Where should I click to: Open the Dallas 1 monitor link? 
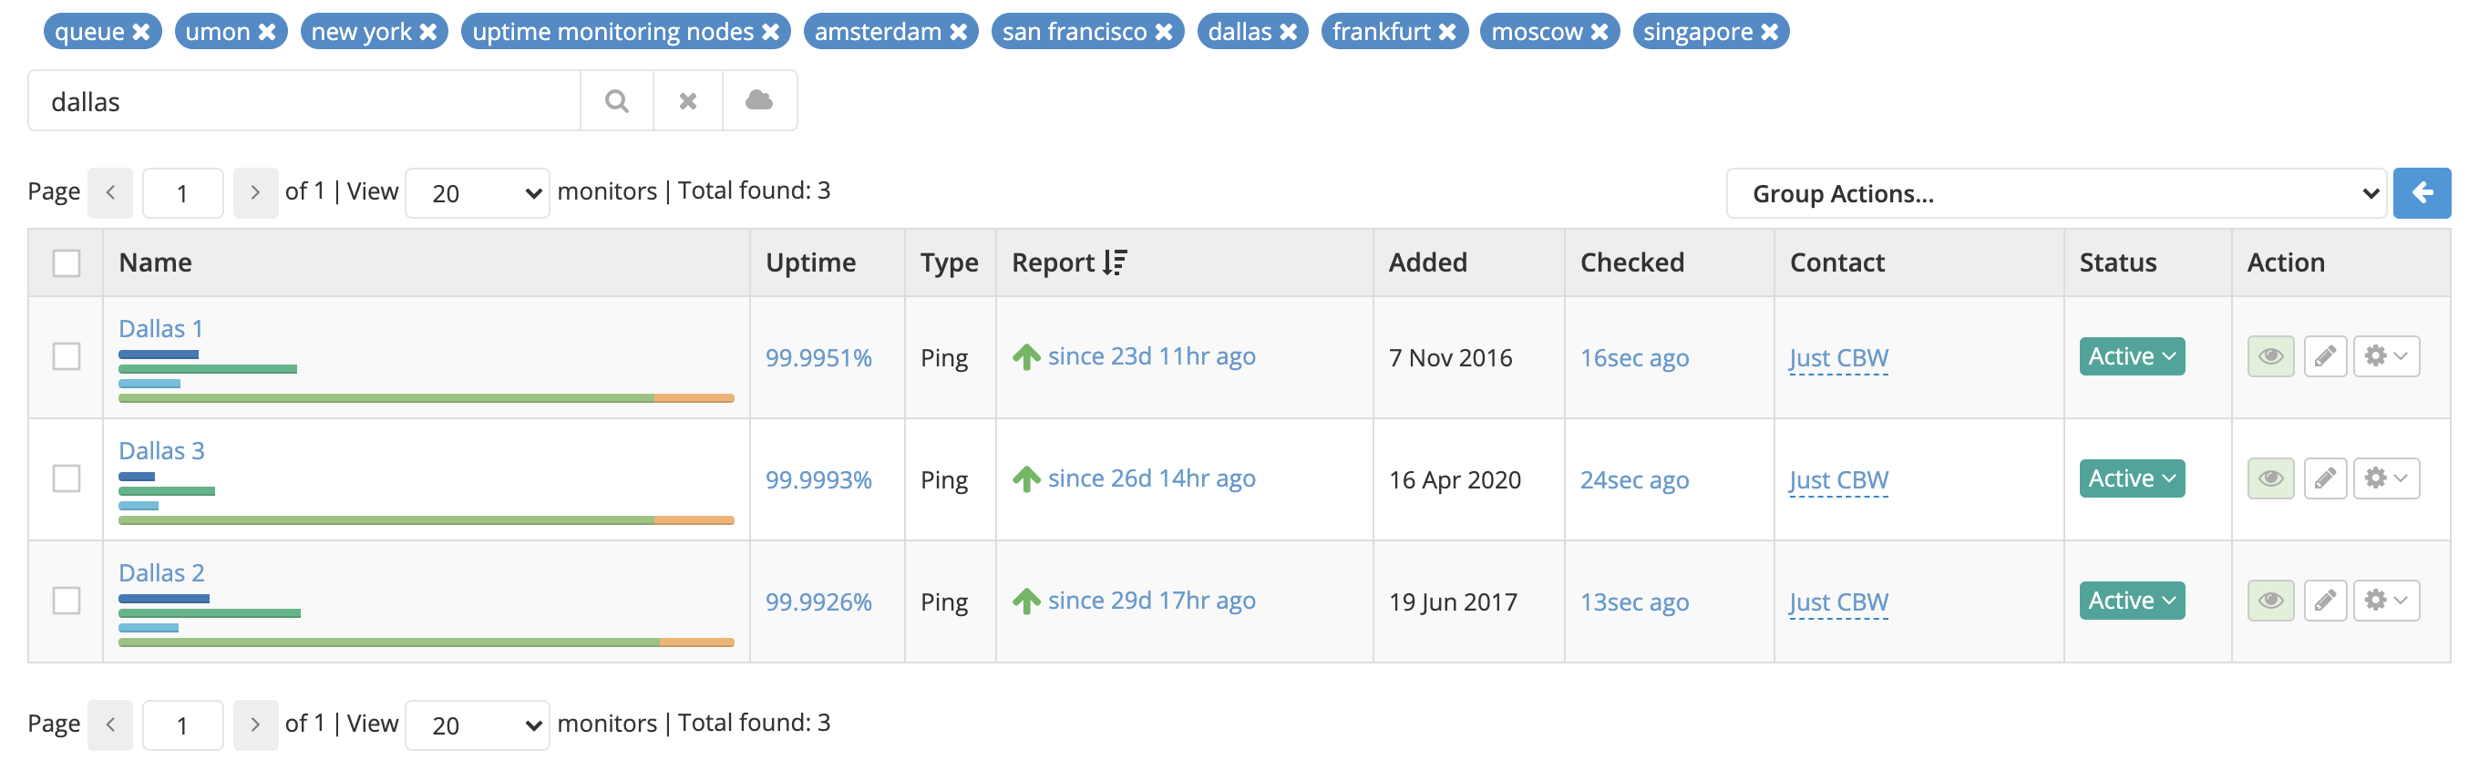pos(160,328)
